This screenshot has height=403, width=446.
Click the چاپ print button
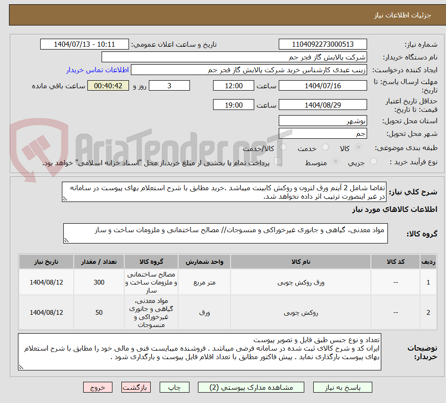pyautogui.click(x=174, y=387)
